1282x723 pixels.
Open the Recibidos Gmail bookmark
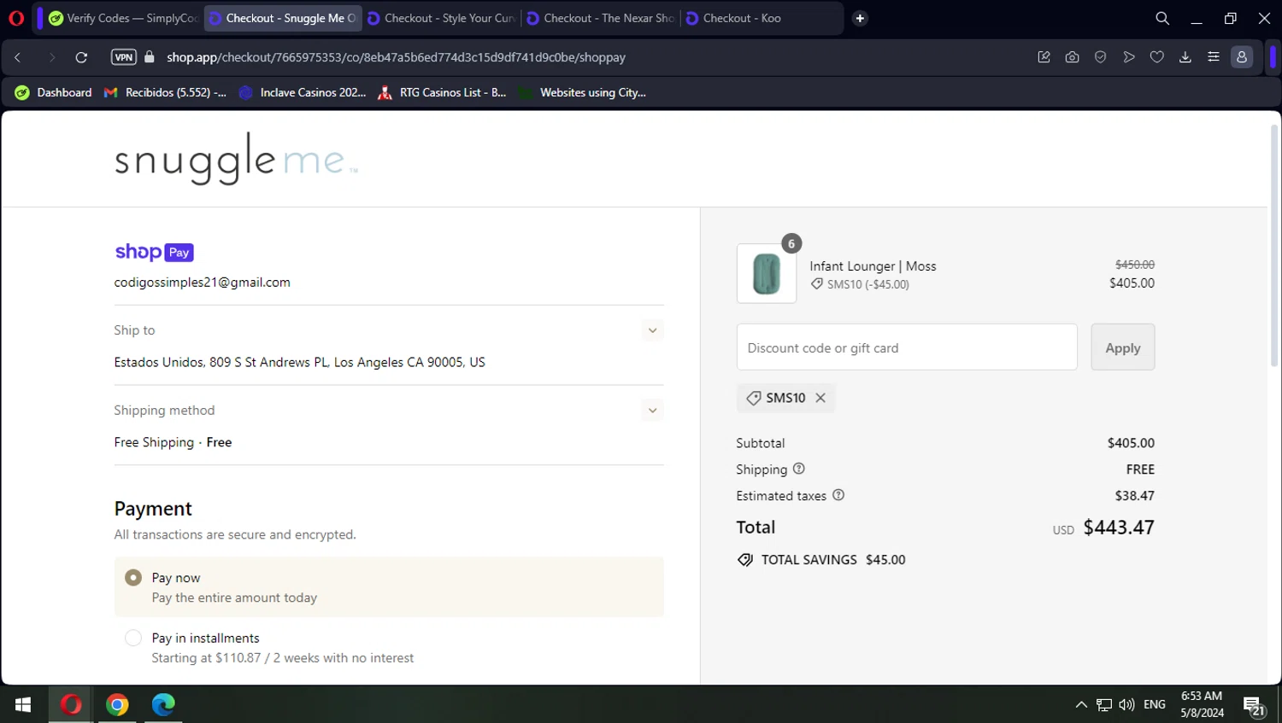165,92
